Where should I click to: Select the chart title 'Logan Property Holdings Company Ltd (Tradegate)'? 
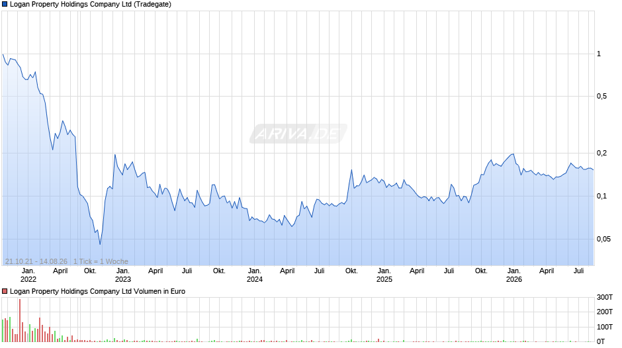tap(91, 5)
